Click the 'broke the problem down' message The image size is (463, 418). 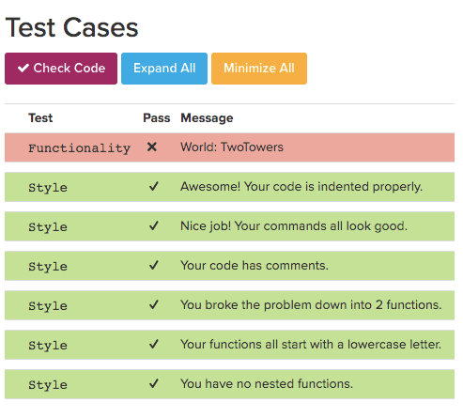311,305
